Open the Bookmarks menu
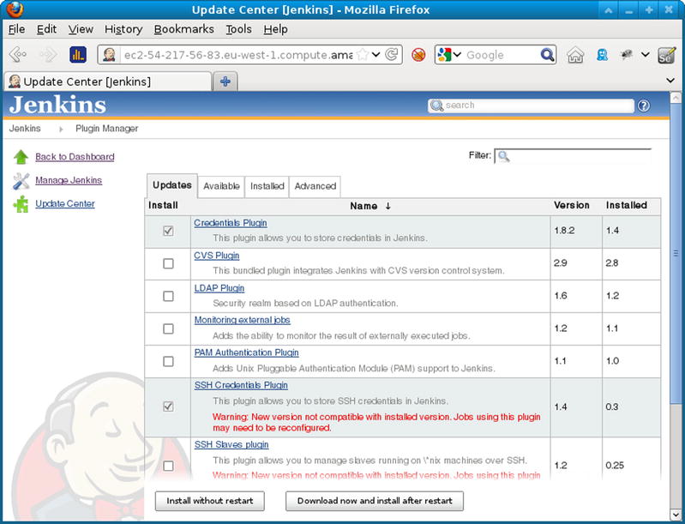 (x=184, y=29)
